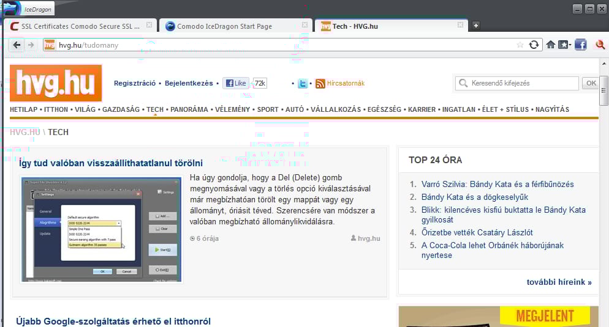Click the search magnifier icon in site search
The image size is (609, 327).
click(x=463, y=83)
